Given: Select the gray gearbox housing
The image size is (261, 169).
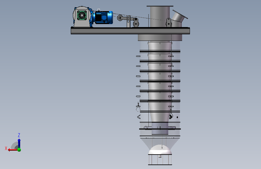Looking at the screenshot, I should point(82,17).
